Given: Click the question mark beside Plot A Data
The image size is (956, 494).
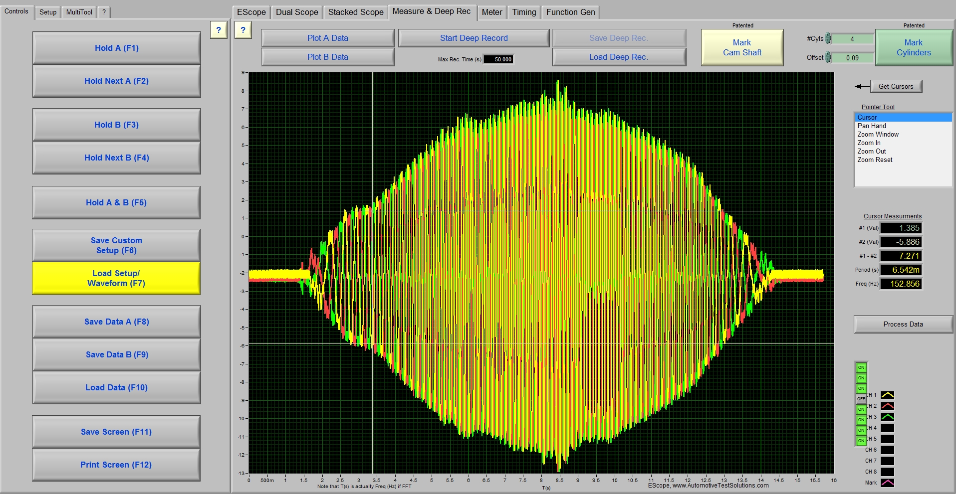Looking at the screenshot, I should [x=243, y=30].
